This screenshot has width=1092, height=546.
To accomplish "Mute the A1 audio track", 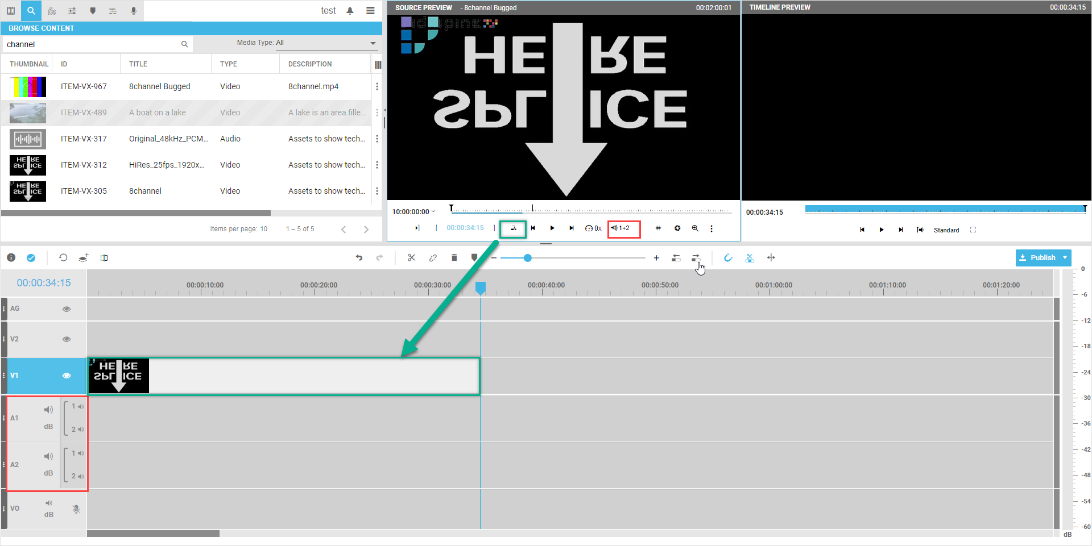I will 48,410.
